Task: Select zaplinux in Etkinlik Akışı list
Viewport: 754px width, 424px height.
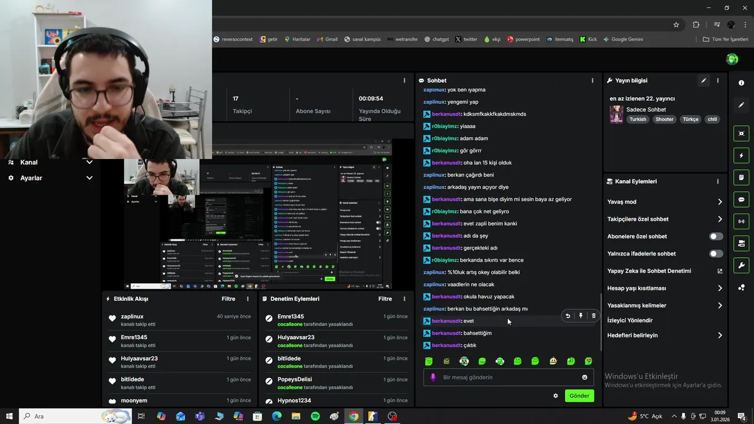Action: coord(132,317)
